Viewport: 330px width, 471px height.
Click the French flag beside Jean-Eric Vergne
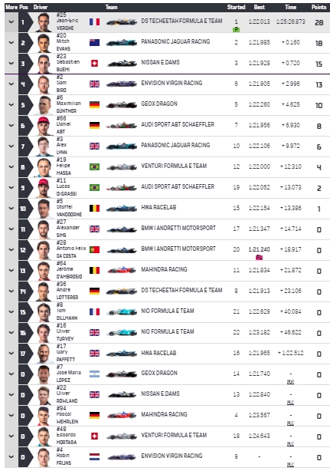tap(94, 21)
